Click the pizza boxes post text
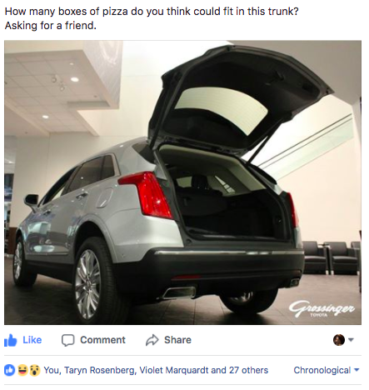 152,18
